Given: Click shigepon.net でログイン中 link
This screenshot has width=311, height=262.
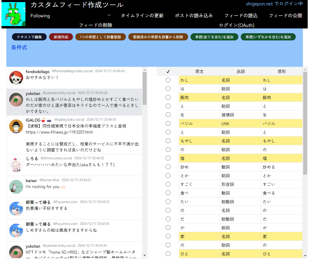Looking at the screenshot, I should pyautogui.click(x=274, y=4).
